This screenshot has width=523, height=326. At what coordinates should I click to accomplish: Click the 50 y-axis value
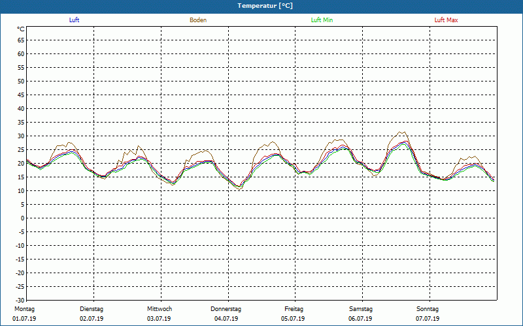(x=21, y=81)
